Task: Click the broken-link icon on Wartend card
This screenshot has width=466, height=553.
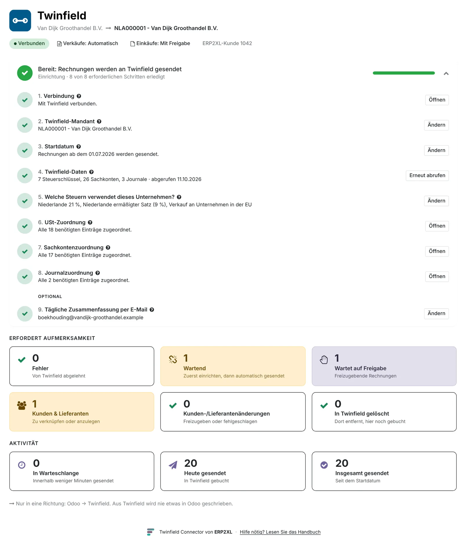Action: point(173,360)
